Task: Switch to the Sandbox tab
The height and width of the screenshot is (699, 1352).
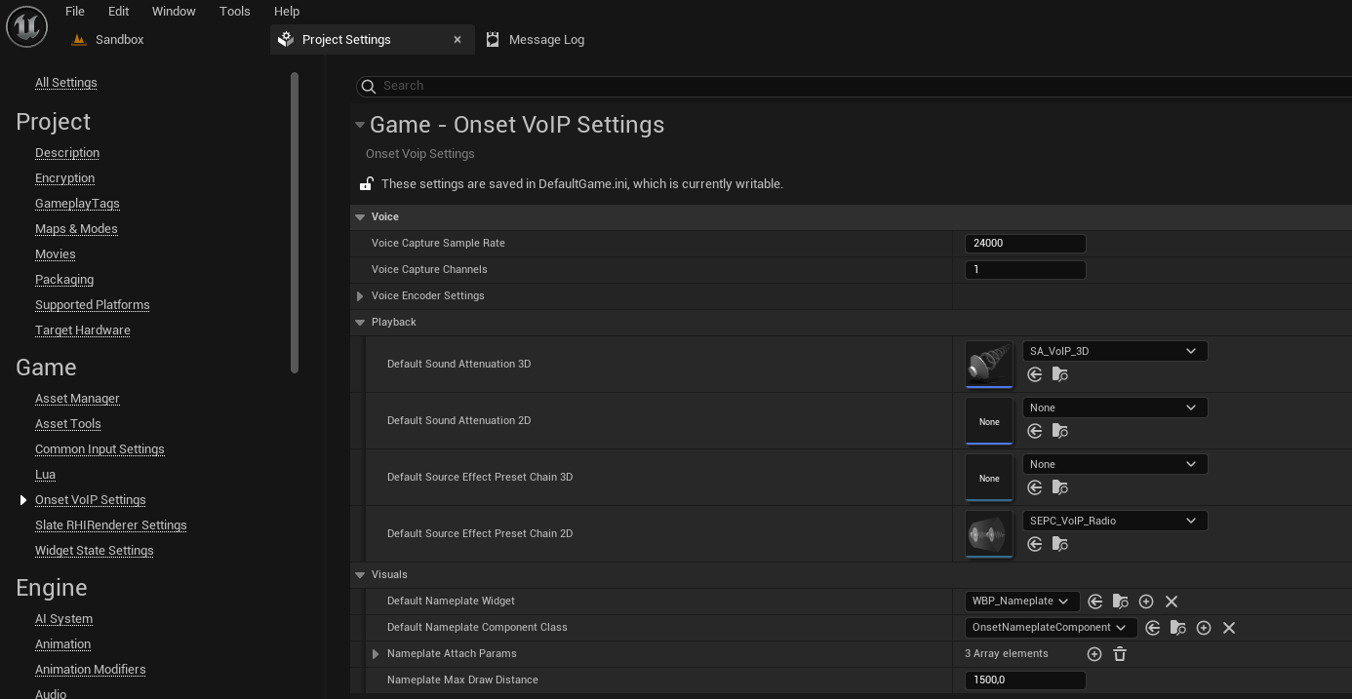Action: (119, 40)
